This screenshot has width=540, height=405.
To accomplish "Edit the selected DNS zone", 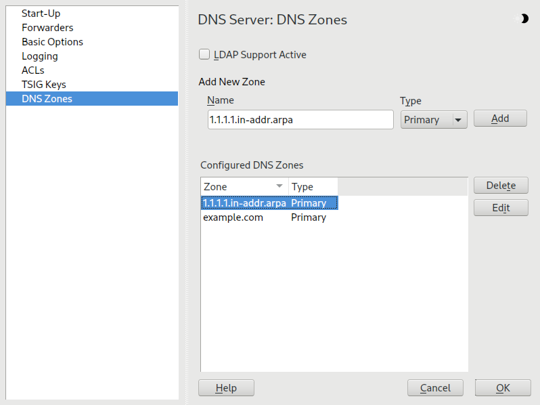I will (501, 208).
